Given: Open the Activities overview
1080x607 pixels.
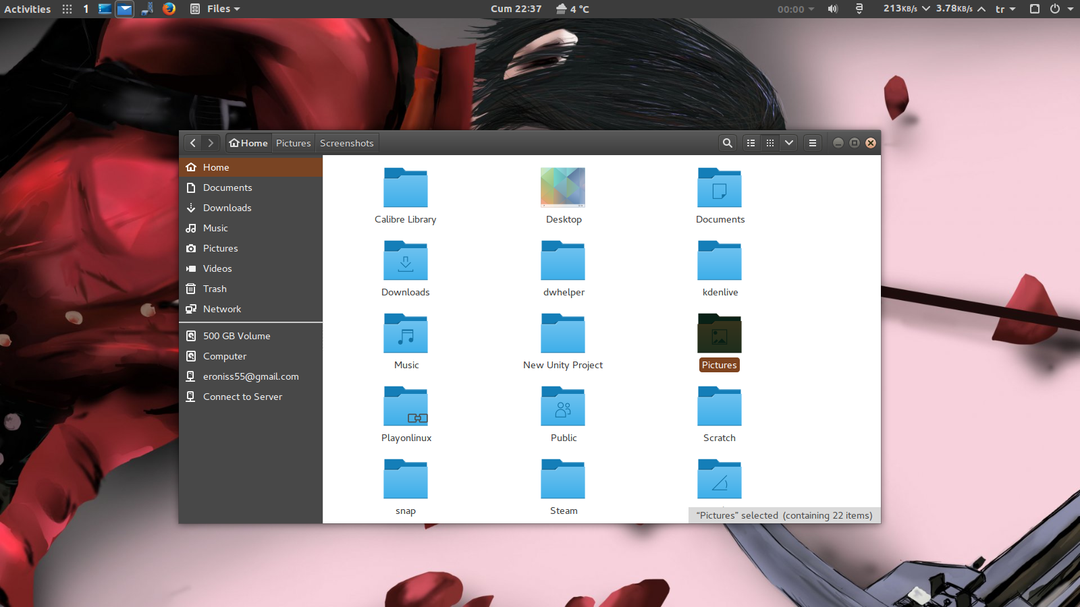Looking at the screenshot, I should pyautogui.click(x=28, y=9).
